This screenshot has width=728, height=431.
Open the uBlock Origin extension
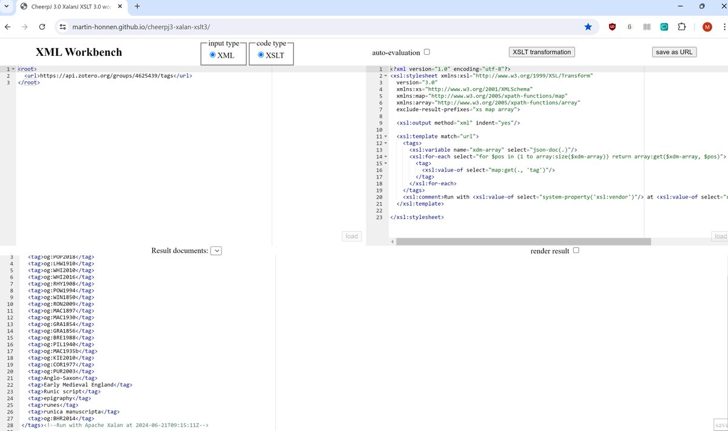[x=612, y=27]
